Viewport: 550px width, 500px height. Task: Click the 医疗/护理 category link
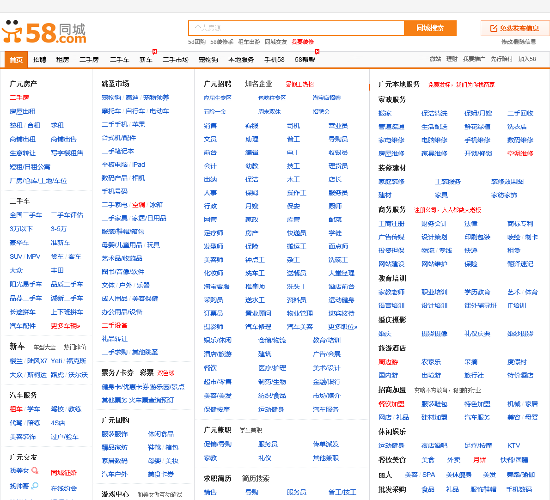(x=272, y=368)
